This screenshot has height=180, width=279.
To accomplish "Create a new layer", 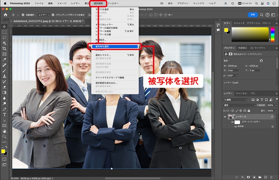I will coord(266,177).
